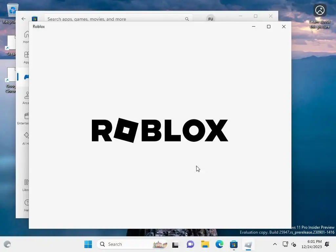Image resolution: width=336 pixels, height=252 pixels.
Task: Click the Roblox logo in the splash screen
Action: (160, 130)
